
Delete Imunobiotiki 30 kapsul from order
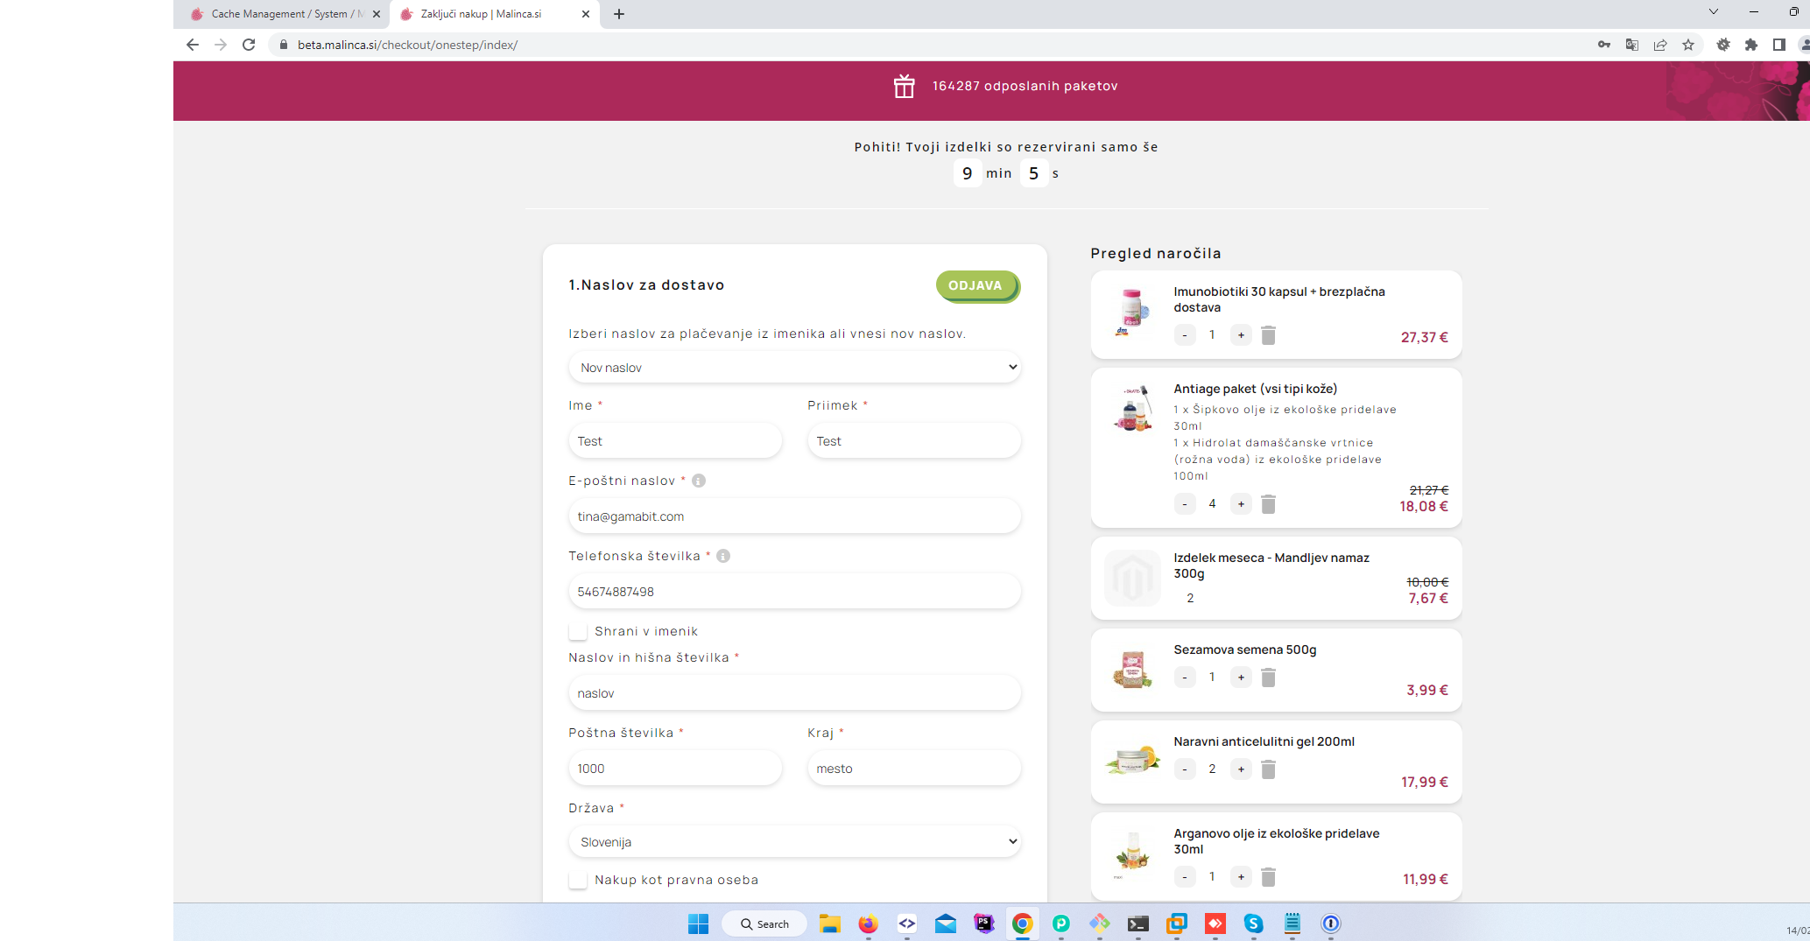coord(1268,335)
